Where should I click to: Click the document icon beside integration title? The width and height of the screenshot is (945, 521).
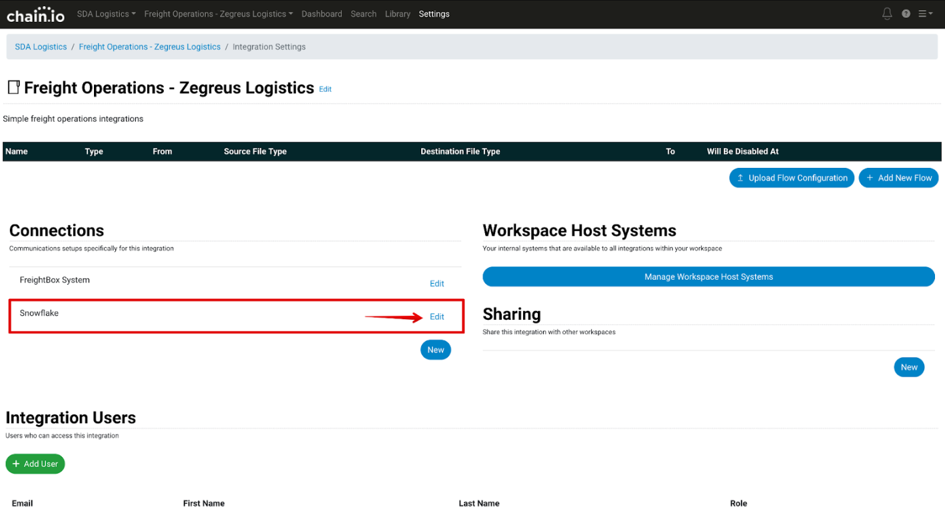point(13,87)
